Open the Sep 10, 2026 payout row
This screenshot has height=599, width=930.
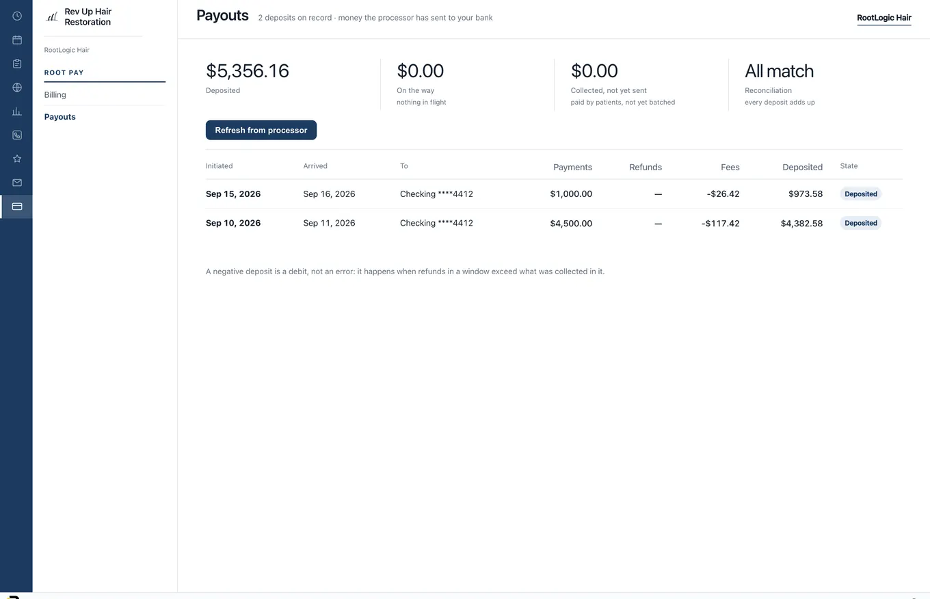coord(554,223)
